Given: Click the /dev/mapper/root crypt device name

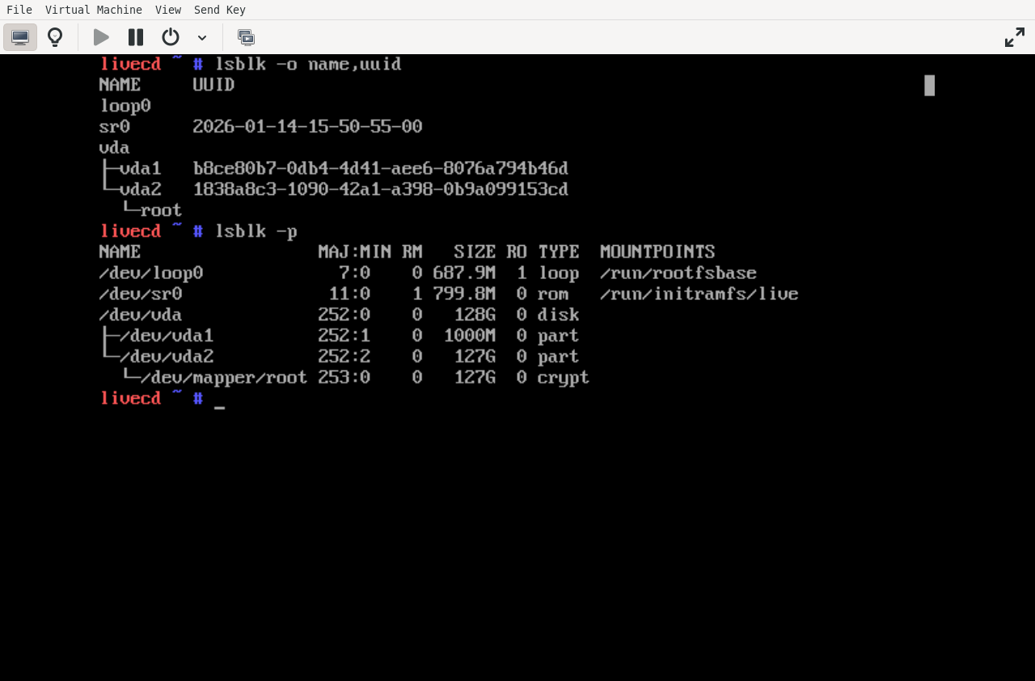Looking at the screenshot, I should [x=224, y=378].
